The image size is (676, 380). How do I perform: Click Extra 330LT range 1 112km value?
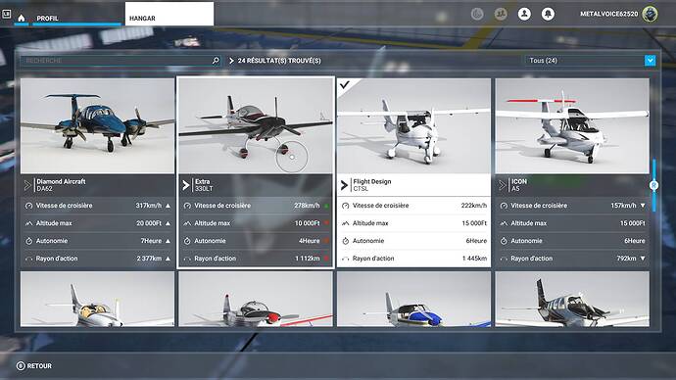tap(307, 259)
